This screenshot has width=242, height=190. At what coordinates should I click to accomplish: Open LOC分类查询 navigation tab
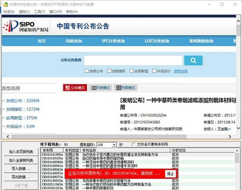(157, 41)
